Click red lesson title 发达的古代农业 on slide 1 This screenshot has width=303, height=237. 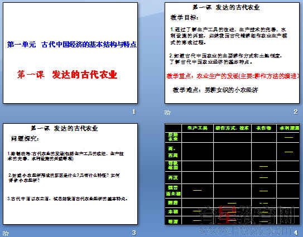tap(85, 75)
